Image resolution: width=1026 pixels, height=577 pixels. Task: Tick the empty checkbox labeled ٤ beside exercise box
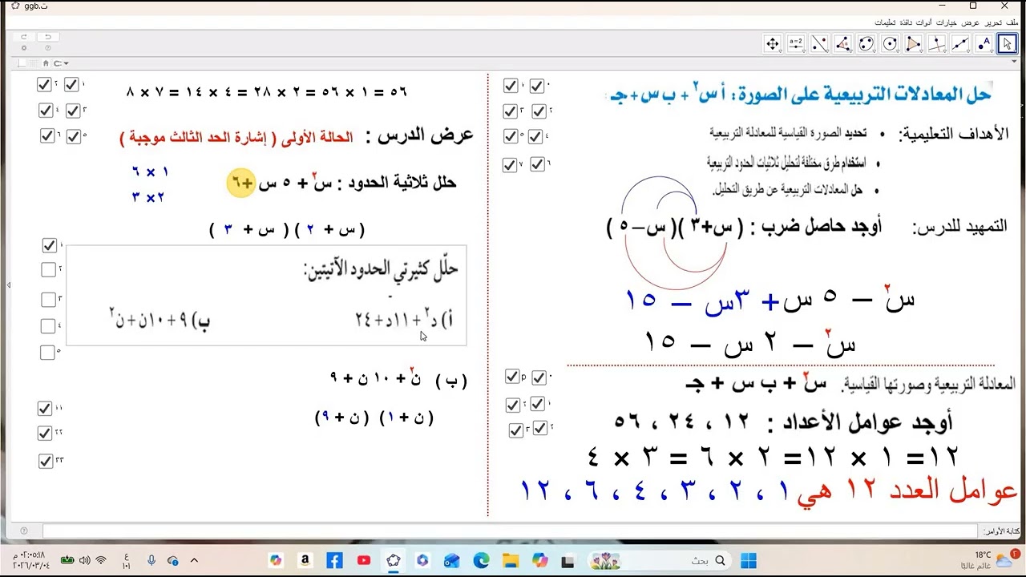pos(48,326)
